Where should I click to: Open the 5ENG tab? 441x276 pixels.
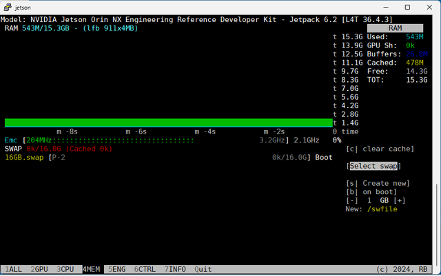(x=118, y=269)
